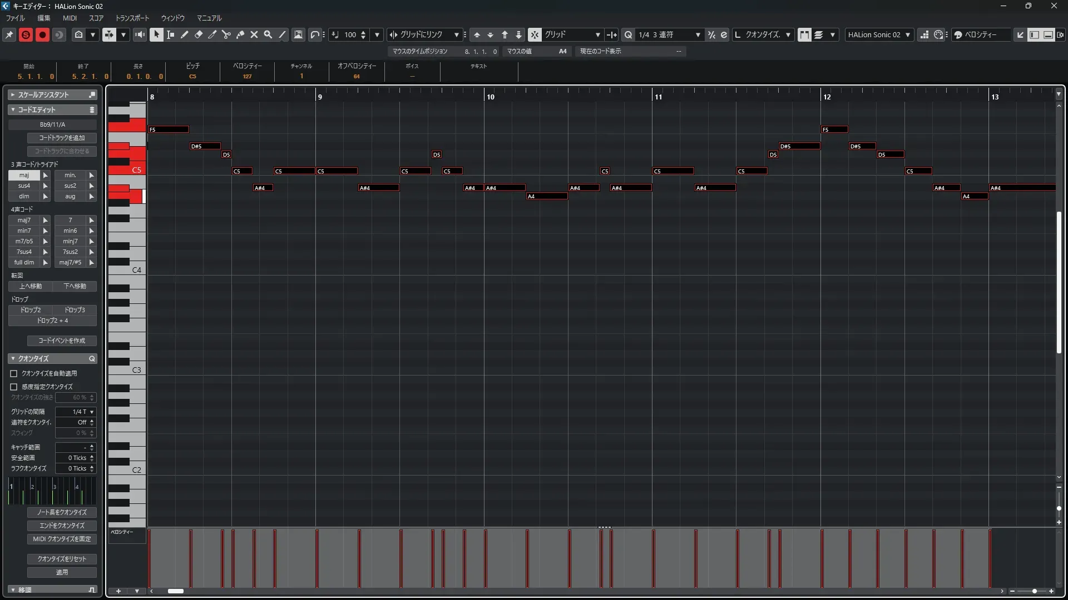Click the コードトラックを追加 button
Screen dimensions: 1068x600
pyautogui.click(x=62, y=138)
